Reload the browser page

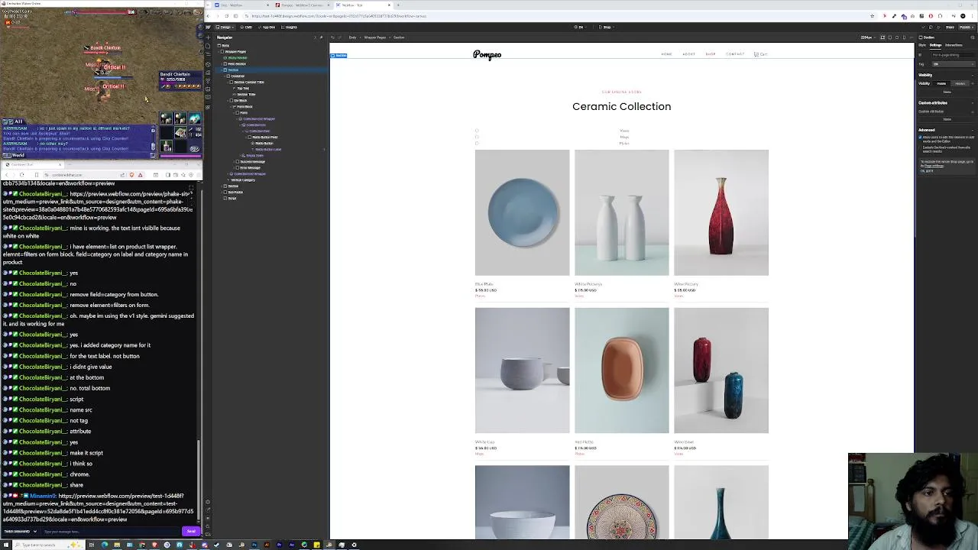point(226,16)
